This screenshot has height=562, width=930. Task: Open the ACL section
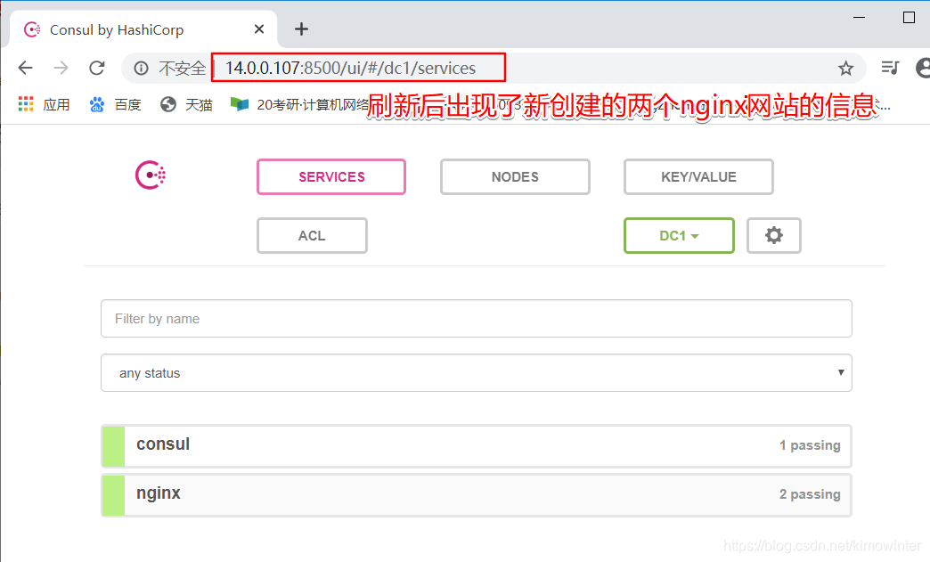coord(312,235)
